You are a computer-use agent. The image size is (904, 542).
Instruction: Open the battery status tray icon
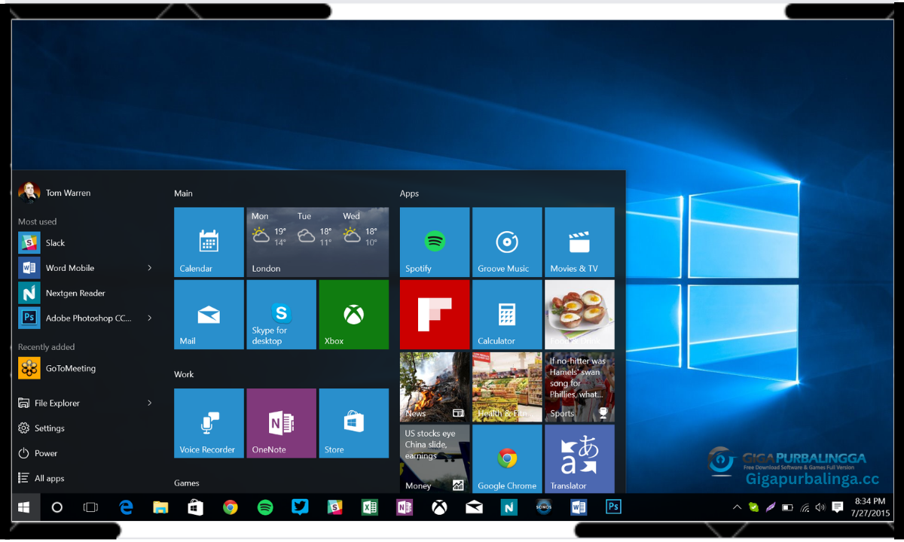[787, 507]
